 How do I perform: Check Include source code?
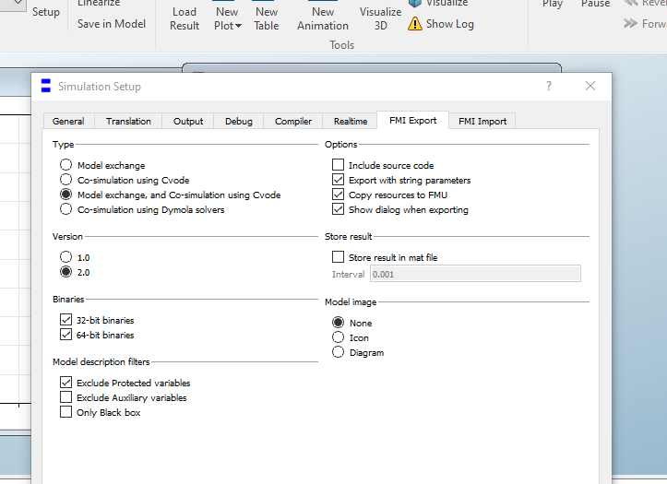(x=339, y=165)
